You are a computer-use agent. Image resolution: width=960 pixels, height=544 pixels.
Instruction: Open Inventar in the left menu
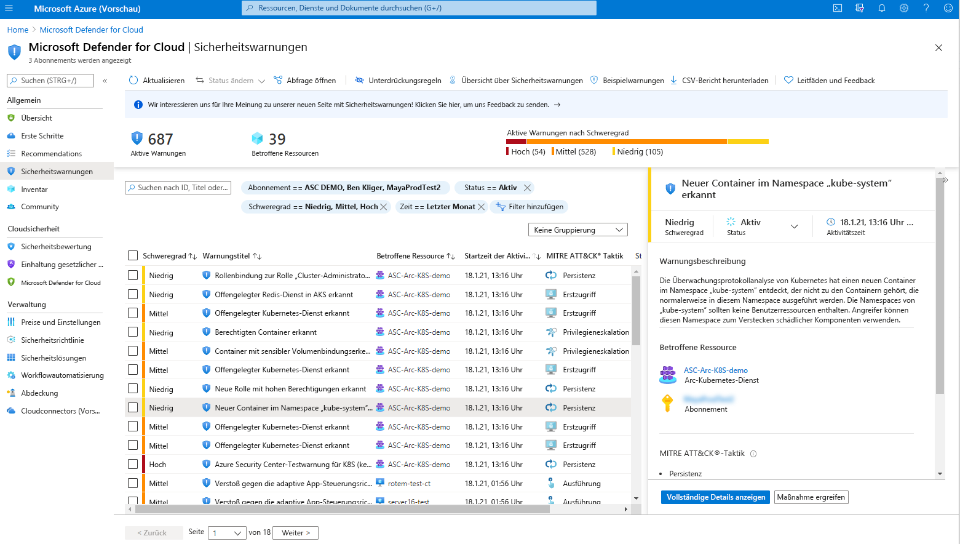[34, 189]
